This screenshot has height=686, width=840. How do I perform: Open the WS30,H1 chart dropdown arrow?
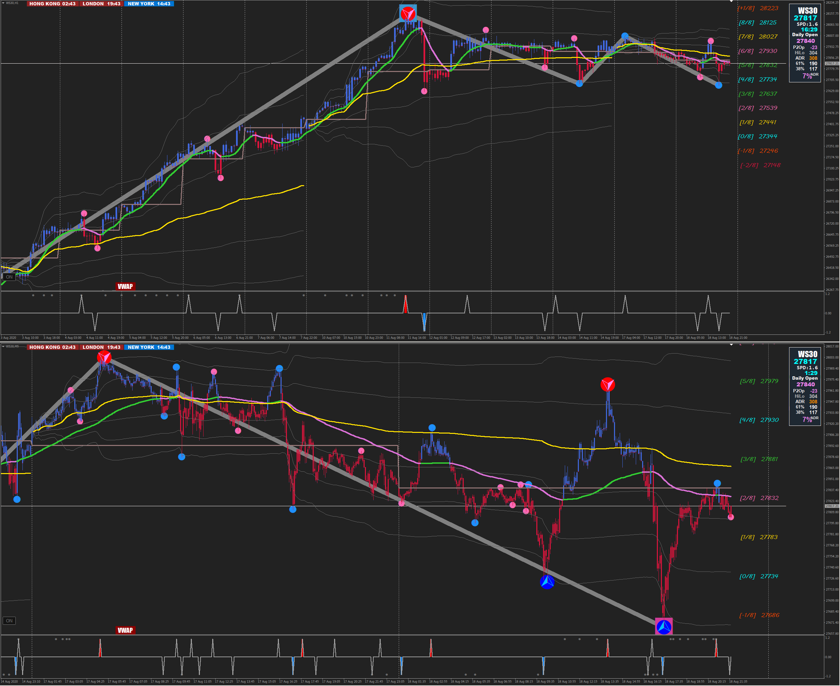(3, 3)
